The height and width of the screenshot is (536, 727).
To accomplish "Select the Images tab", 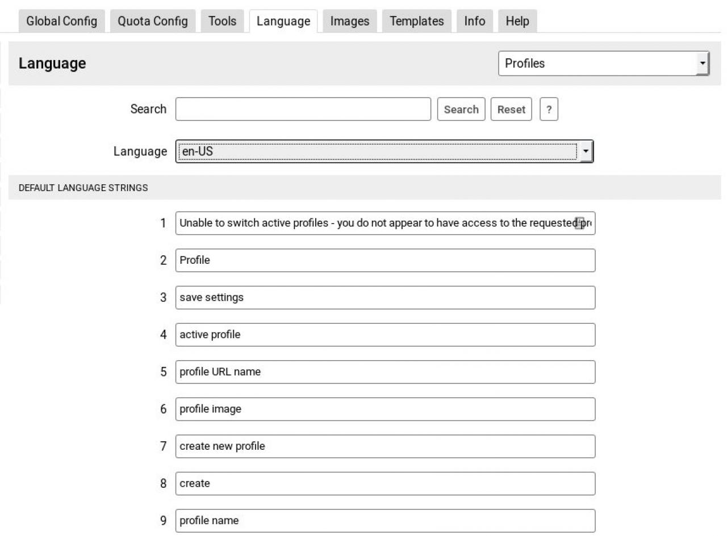I will (x=349, y=22).
